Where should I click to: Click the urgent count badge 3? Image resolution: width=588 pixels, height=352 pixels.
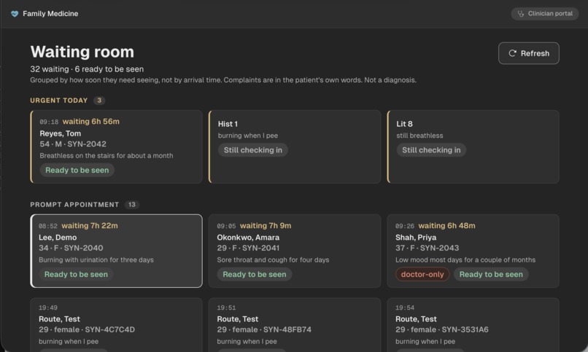(99, 101)
